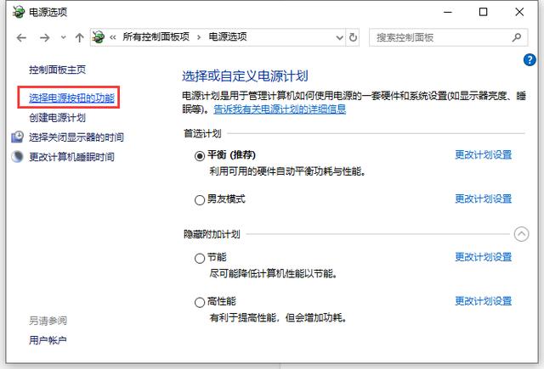Close the 电源选项 window

pyautogui.click(x=519, y=12)
